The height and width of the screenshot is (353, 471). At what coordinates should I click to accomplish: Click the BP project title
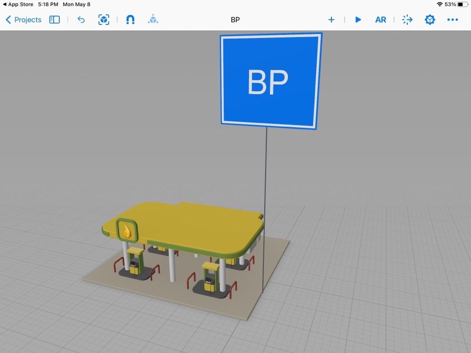(x=235, y=20)
